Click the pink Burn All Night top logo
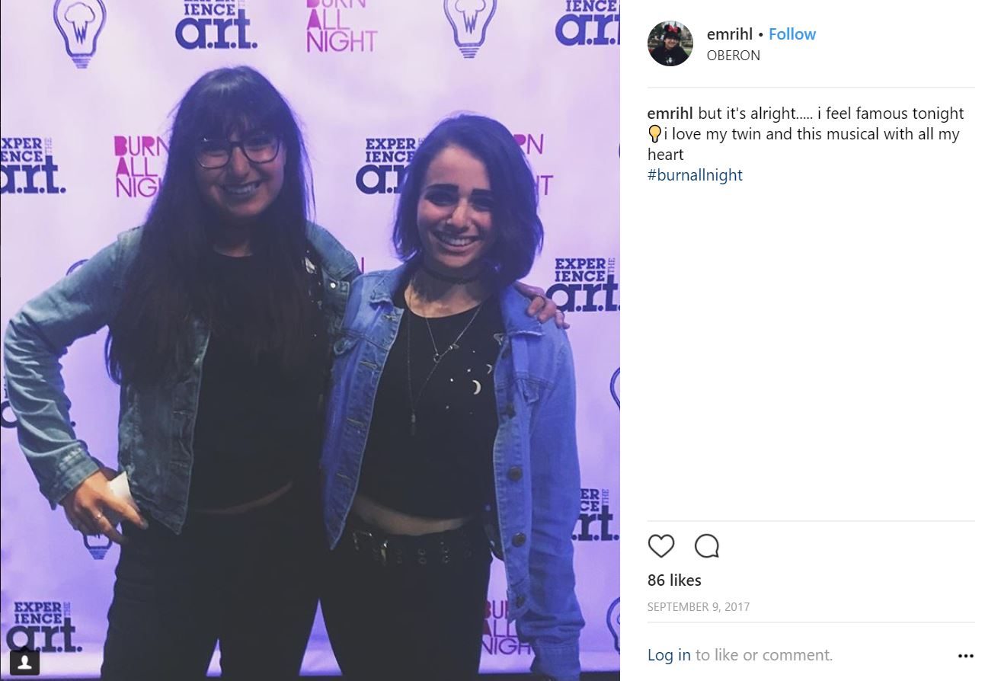 [x=341, y=26]
